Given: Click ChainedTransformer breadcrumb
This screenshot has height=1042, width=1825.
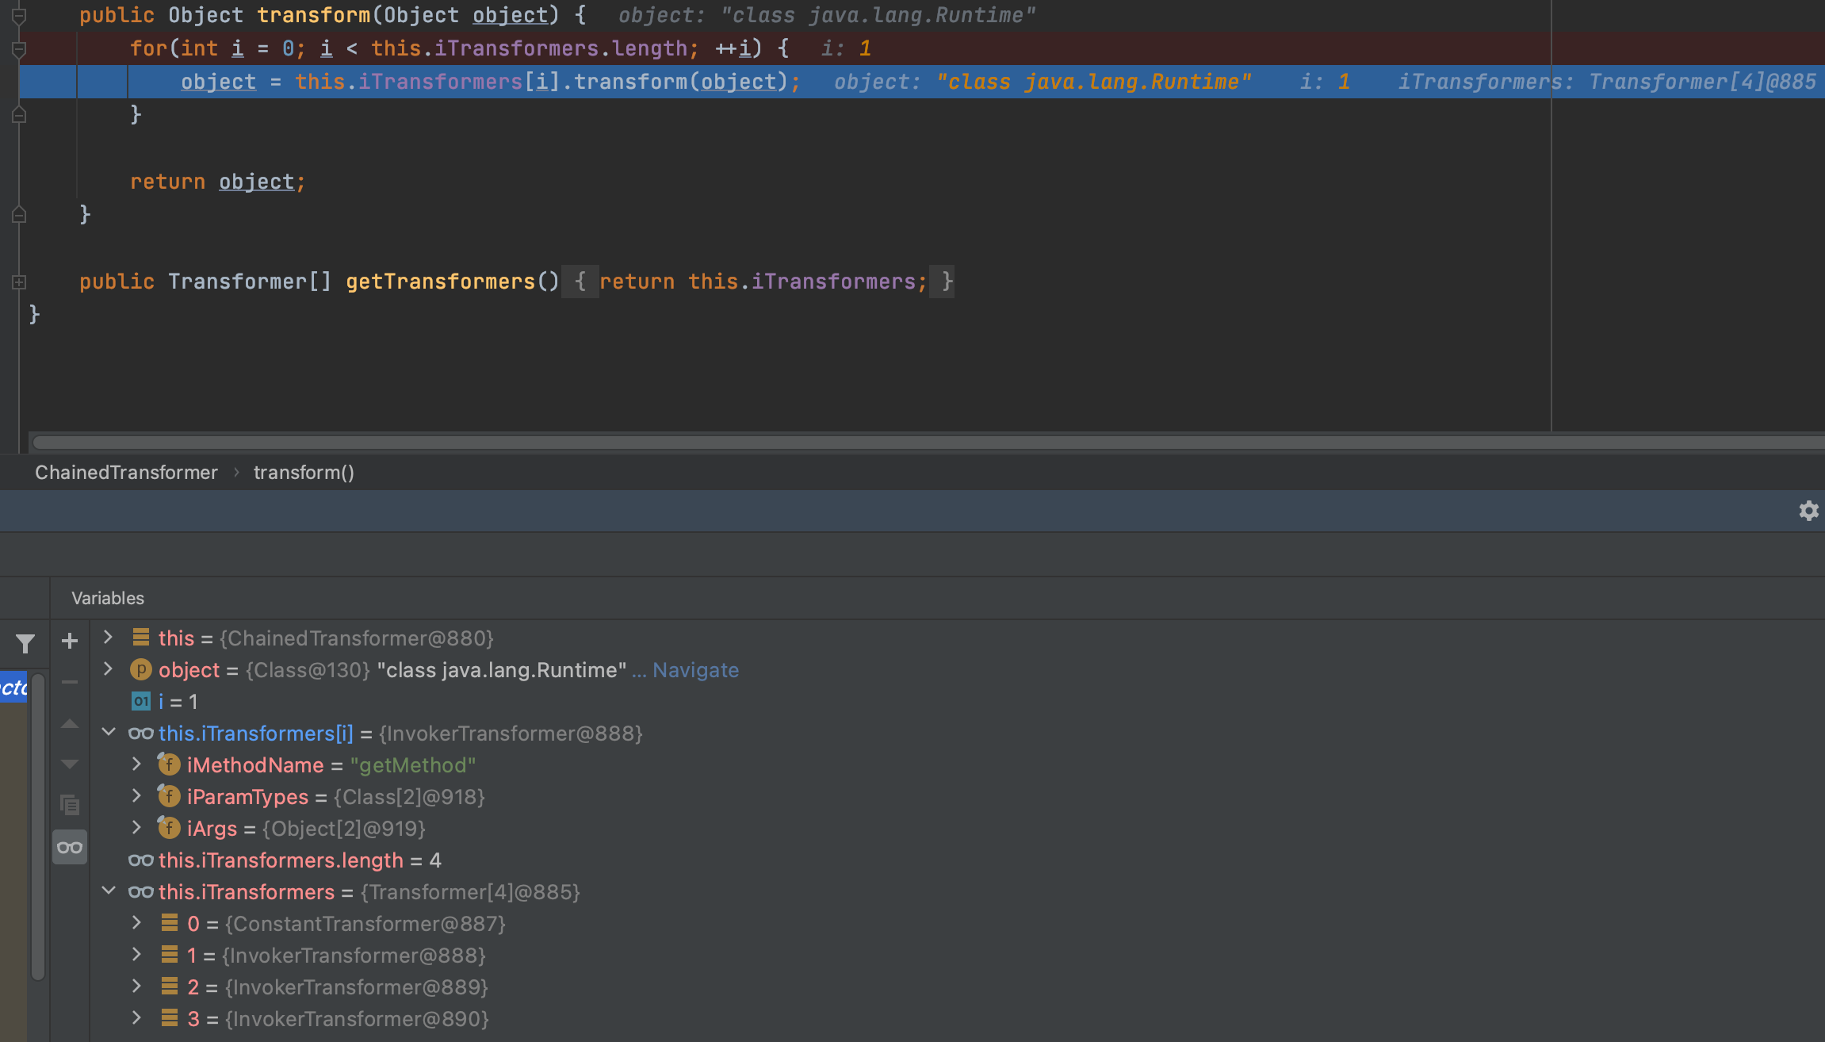Looking at the screenshot, I should tap(126, 473).
